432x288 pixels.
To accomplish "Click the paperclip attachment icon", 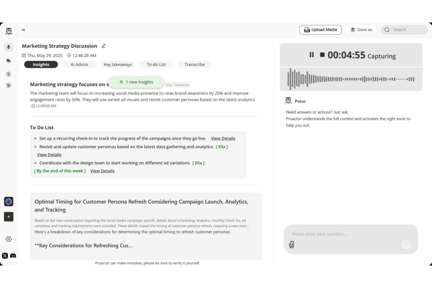I will 292,245.
